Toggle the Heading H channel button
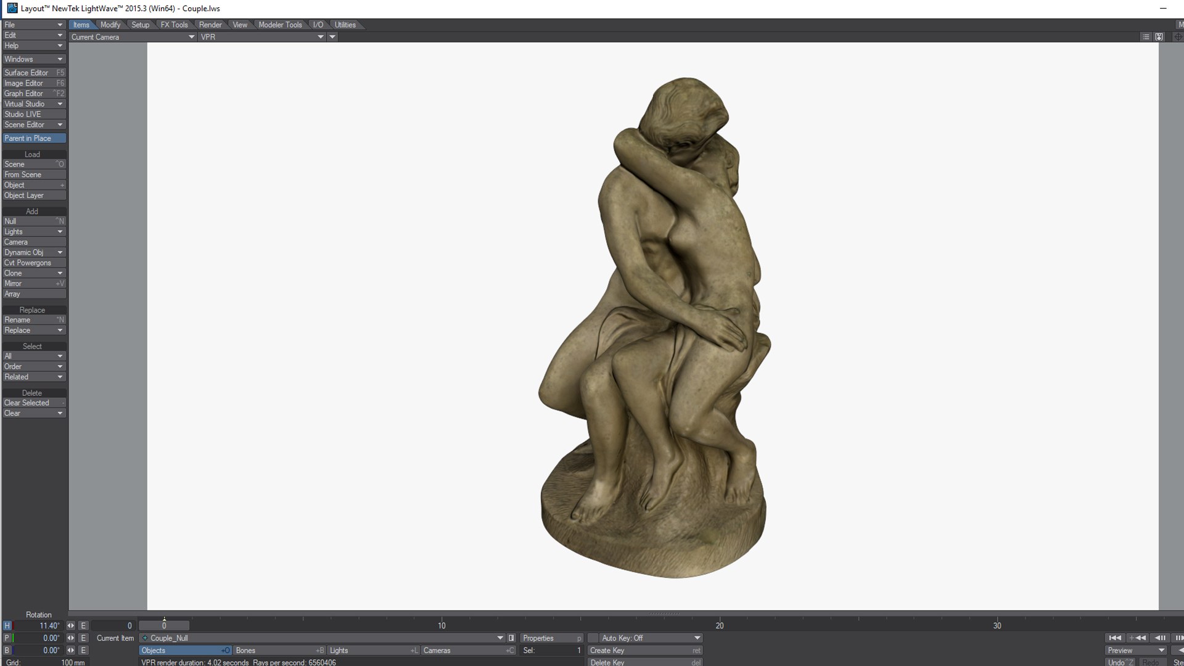 (7, 625)
